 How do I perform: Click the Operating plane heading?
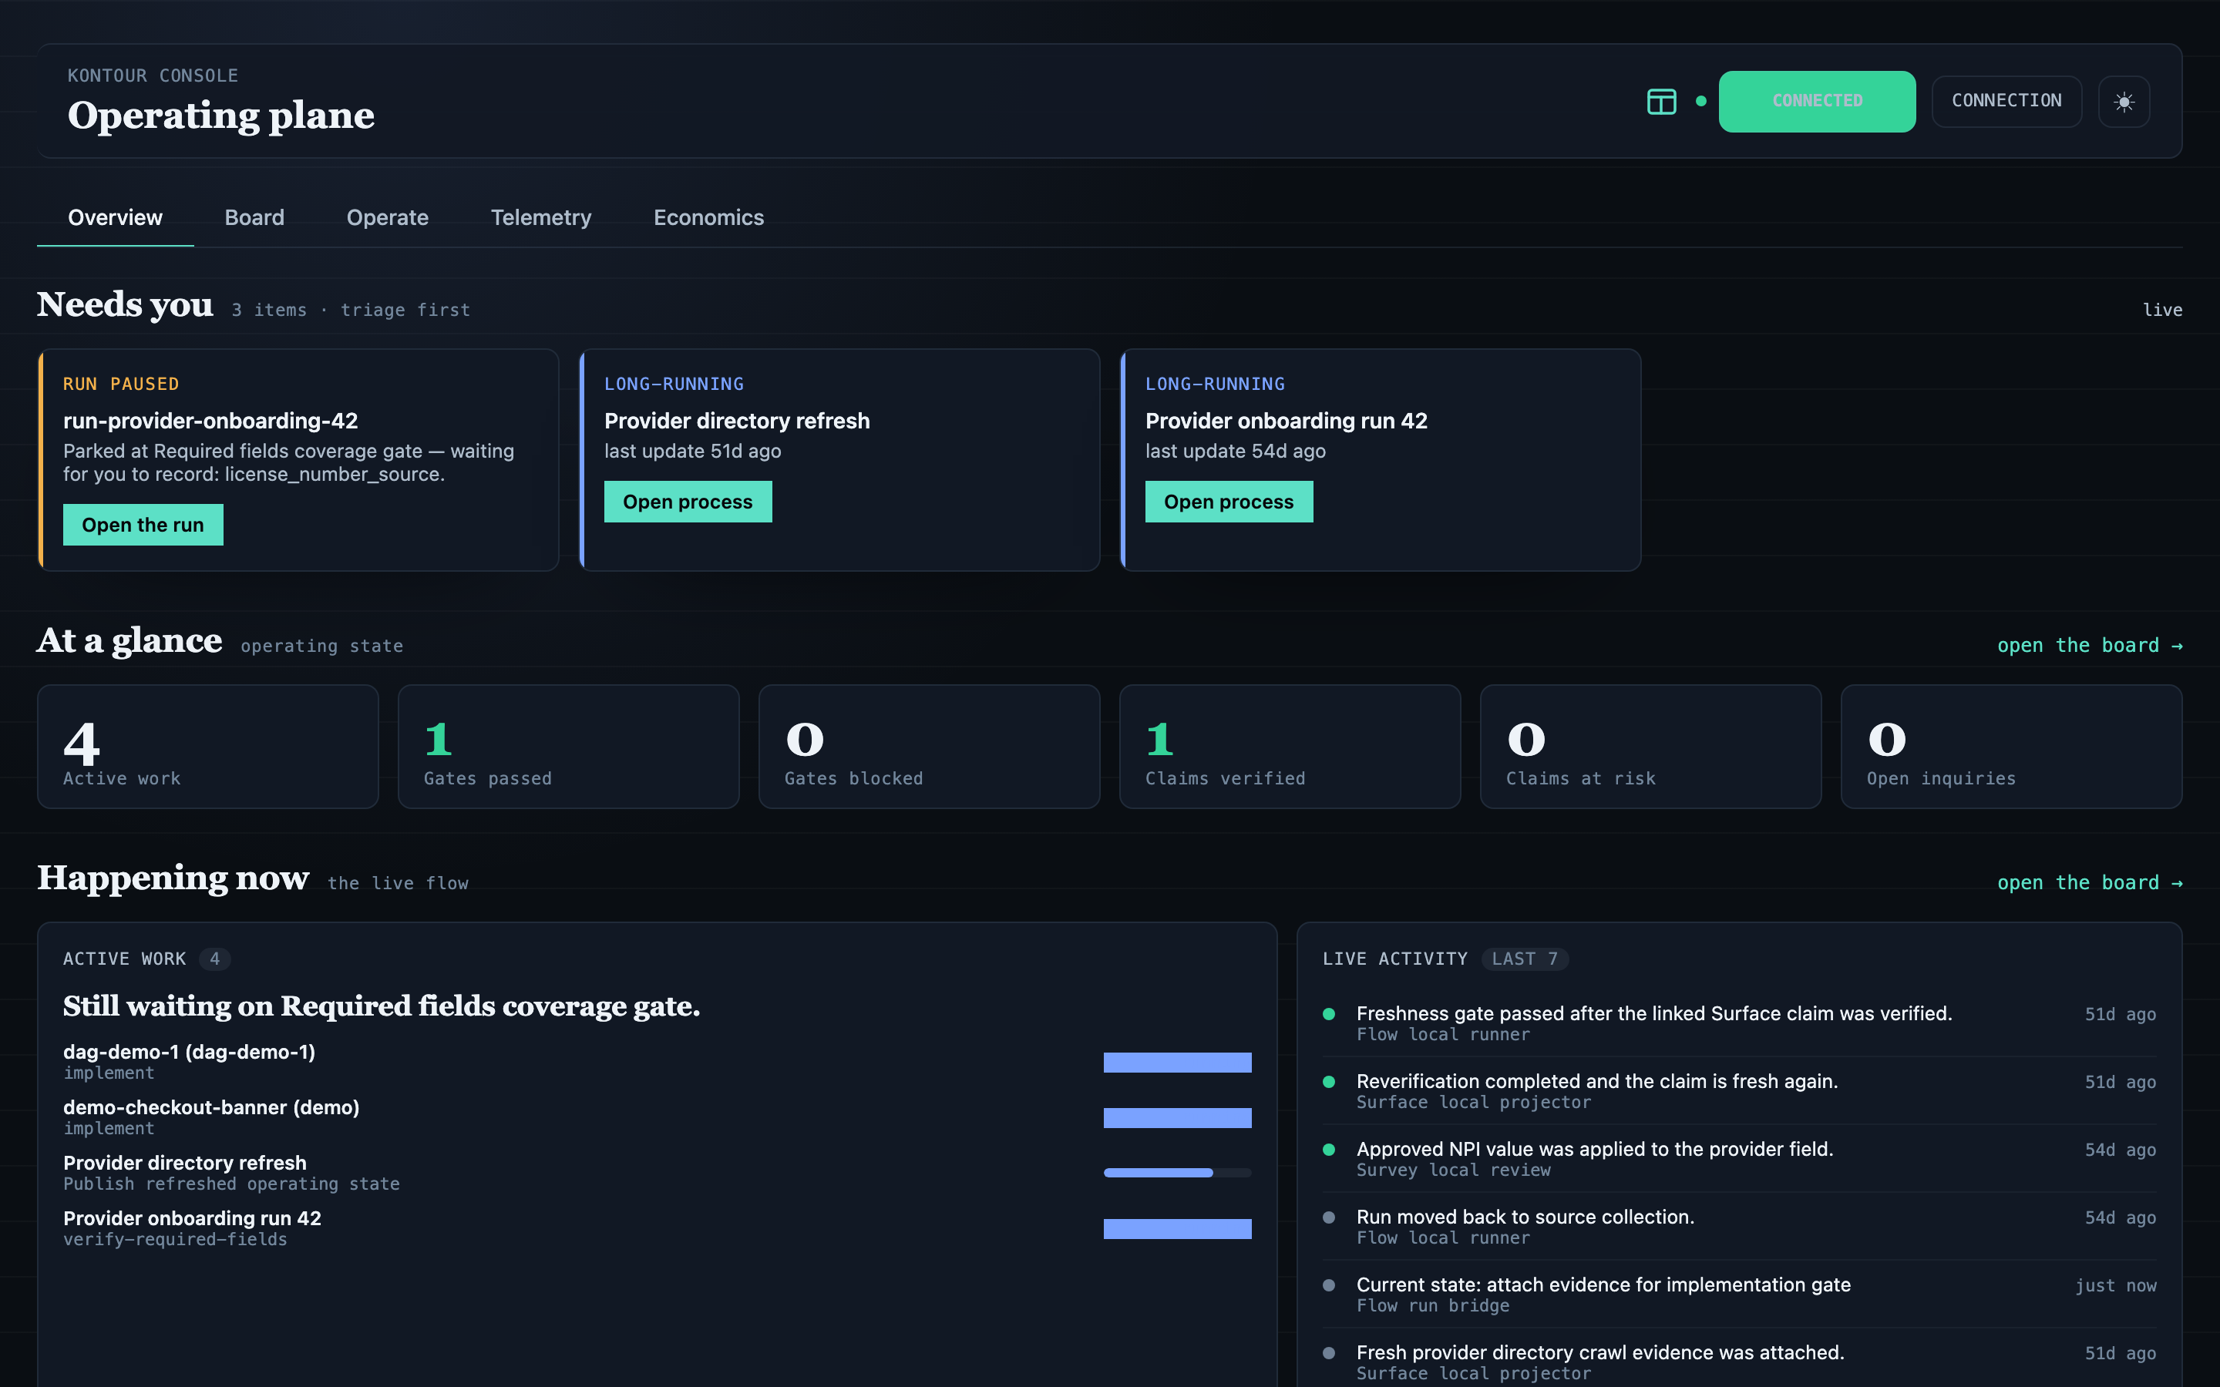coord(221,116)
